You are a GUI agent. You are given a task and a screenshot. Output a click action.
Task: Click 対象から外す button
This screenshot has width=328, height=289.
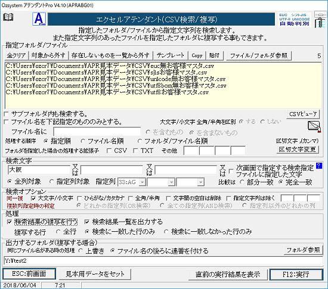pos(48,55)
